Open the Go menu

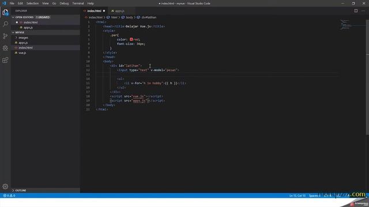[54, 3]
